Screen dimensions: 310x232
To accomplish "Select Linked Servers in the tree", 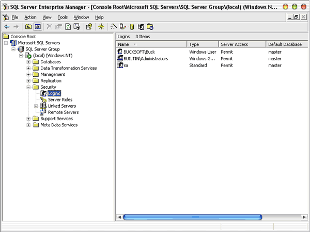I will tap(62, 106).
